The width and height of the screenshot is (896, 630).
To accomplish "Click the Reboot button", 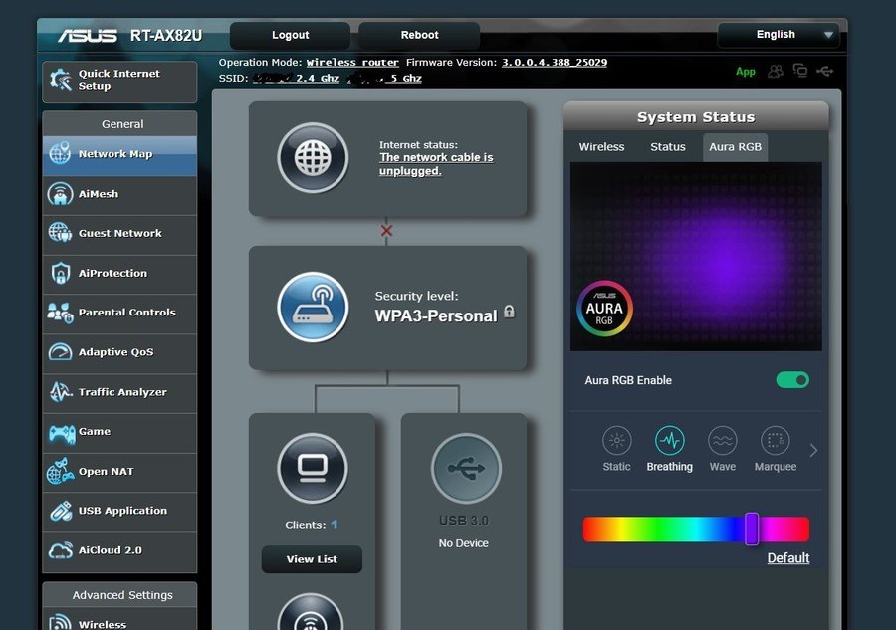I will (x=419, y=35).
